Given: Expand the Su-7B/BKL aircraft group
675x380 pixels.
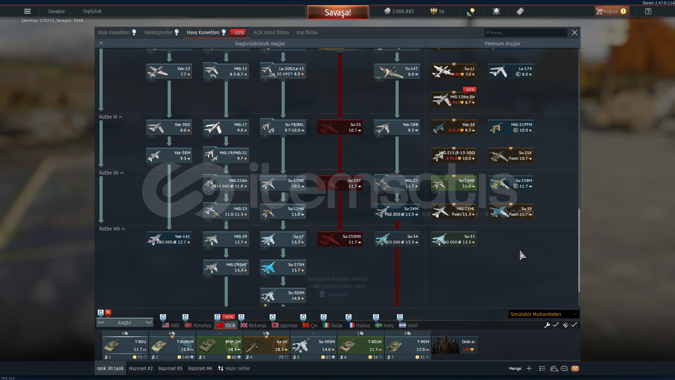Looking at the screenshot, I should pos(283,127).
